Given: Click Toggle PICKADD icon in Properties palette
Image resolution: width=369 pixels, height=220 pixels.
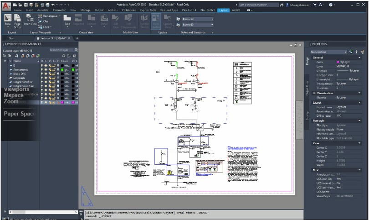Looking at the screenshot, I should (351, 52).
